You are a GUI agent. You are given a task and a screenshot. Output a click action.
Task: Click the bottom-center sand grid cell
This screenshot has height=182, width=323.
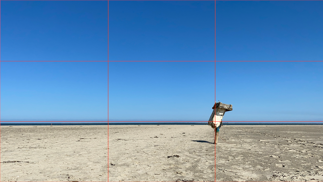[x=161, y=152]
